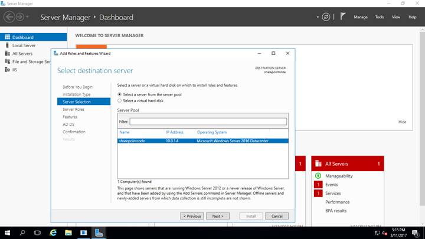Select the sharepointcode server row
This screenshot has width=425, height=239.
[x=202, y=141]
